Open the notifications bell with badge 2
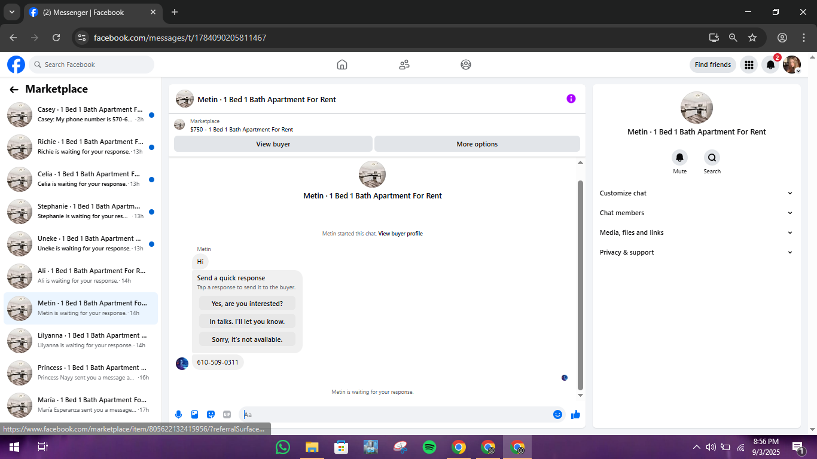 (771, 65)
